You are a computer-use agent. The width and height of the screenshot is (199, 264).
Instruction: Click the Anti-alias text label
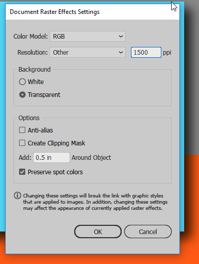pyautogui.click(x=40, y=130)
